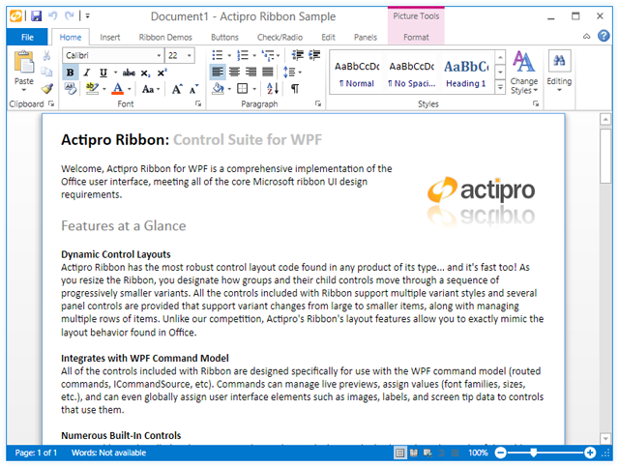Click the Redo arrow in title bar
Viewport: 619px width, 467px height.
70,15
